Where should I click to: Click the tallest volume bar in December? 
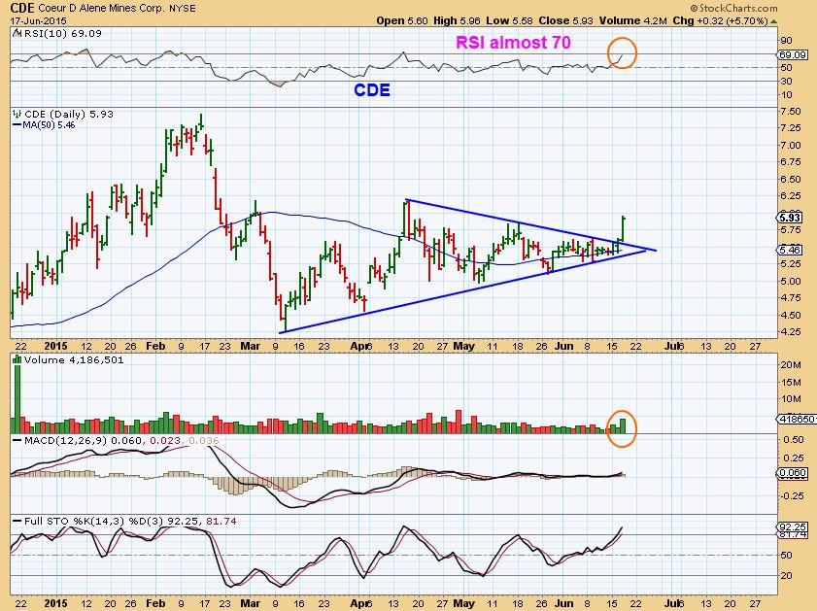click(18, 398)
